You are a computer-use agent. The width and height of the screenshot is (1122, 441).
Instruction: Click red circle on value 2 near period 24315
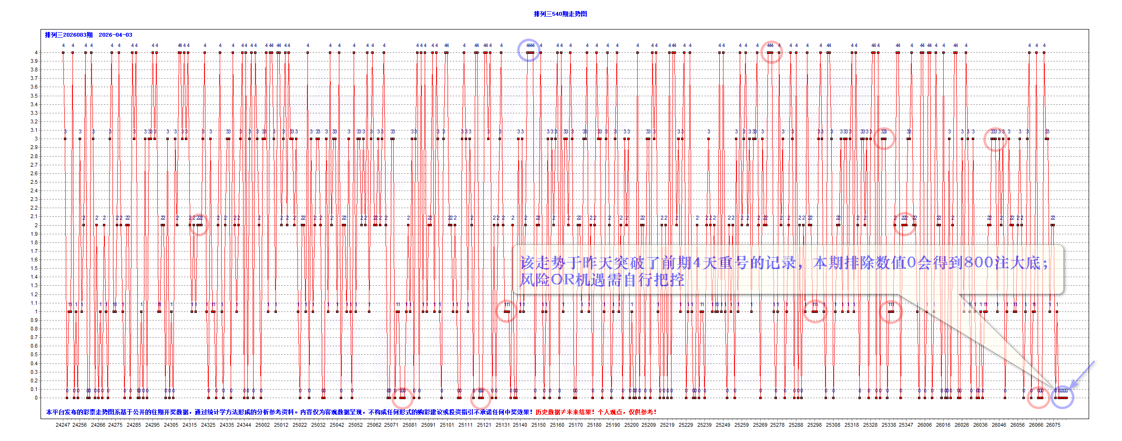[x=199, y=224]
